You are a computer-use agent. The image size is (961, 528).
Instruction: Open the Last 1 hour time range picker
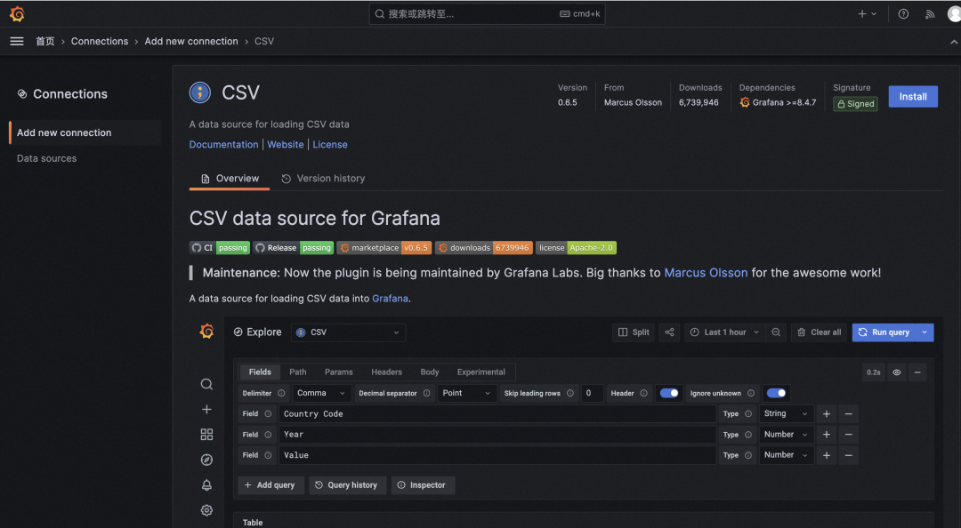tap(724, 332)
